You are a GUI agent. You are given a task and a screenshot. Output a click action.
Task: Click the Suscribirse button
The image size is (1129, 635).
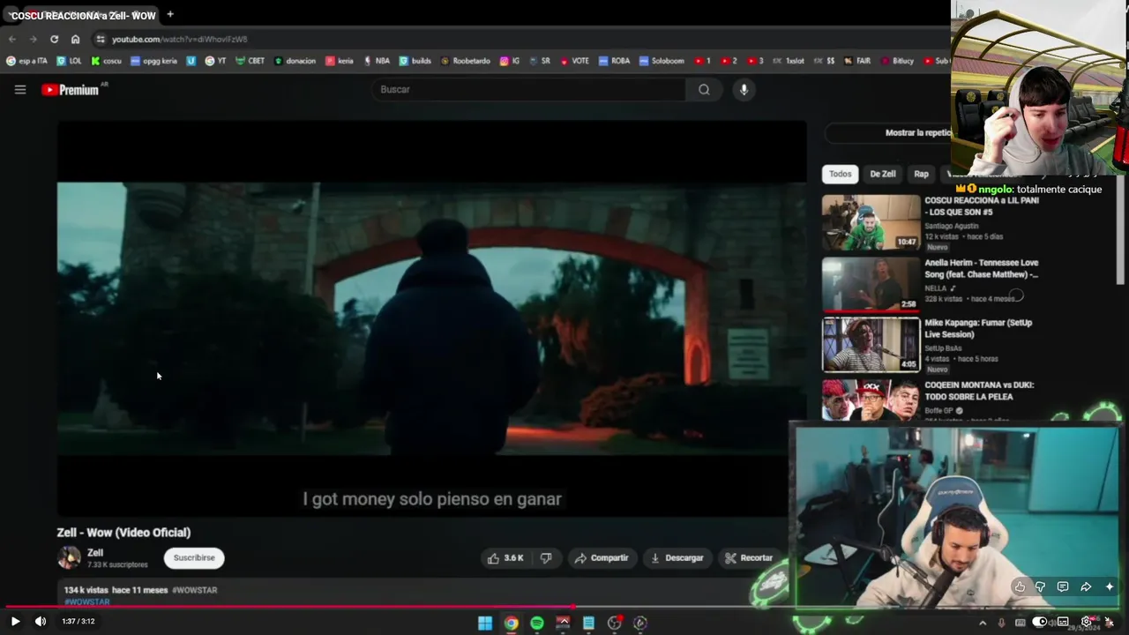pyautogui.click(x=194, y=557)
